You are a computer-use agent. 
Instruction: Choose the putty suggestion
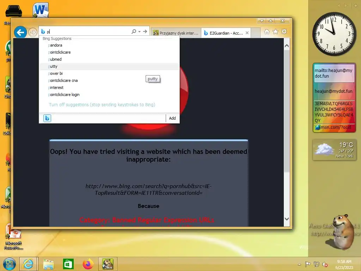(x=109, y=66)
